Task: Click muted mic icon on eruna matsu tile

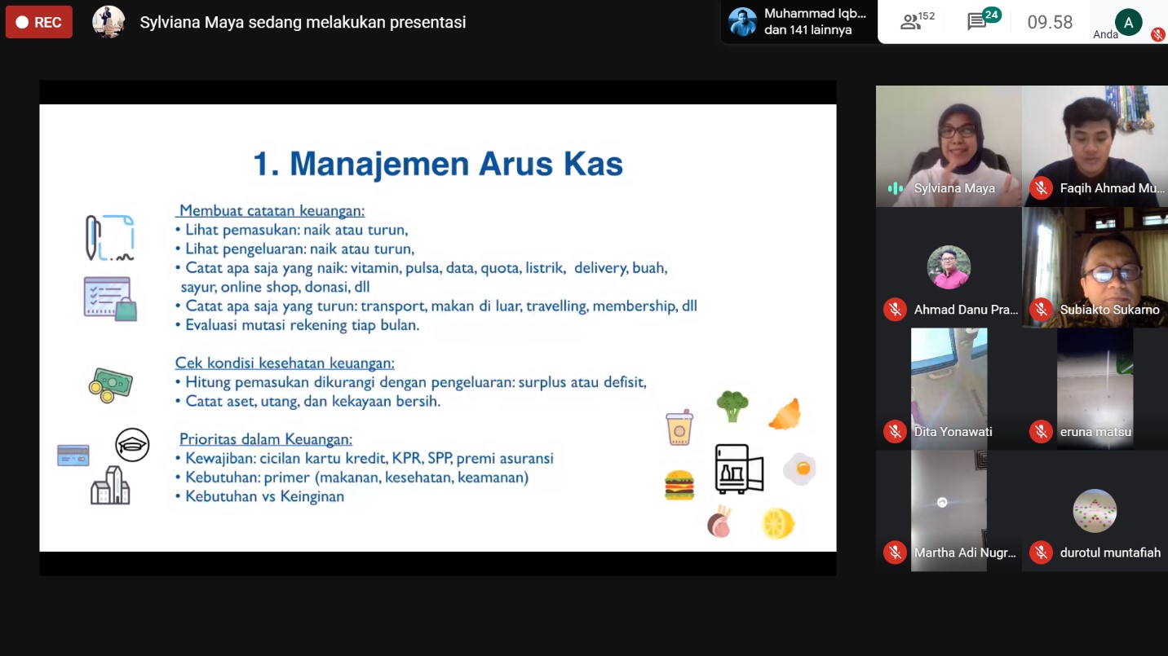Action: [x=1040, y=431]
